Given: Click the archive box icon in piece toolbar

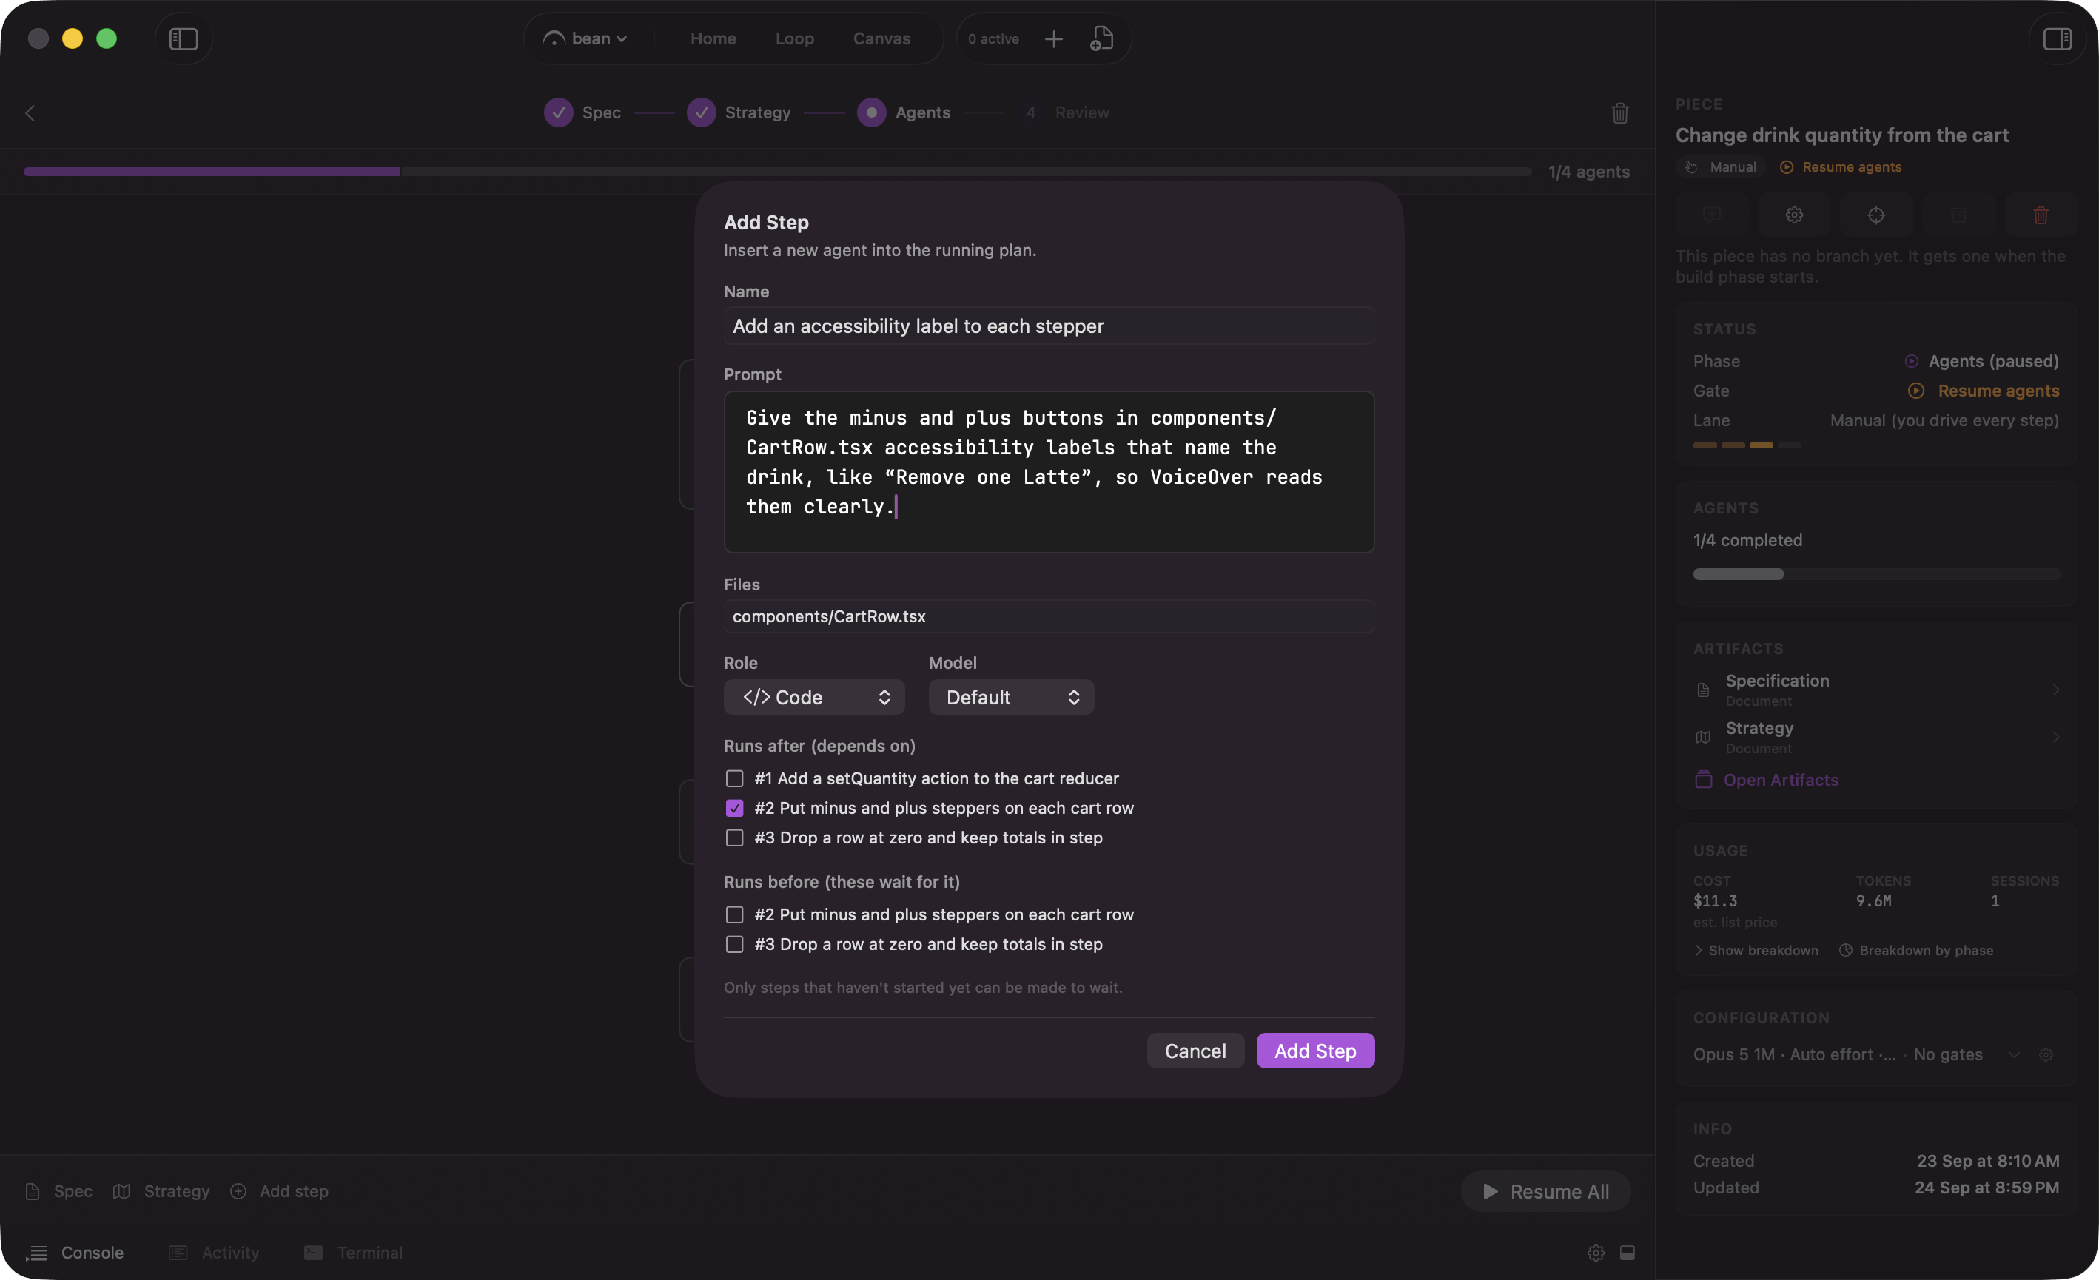Looking at the screenshot, I should pyautogui.click(x=1958, y=215).
